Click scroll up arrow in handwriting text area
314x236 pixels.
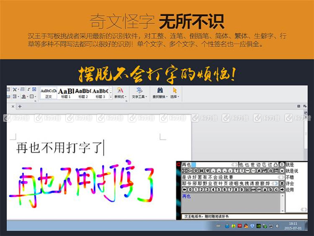(283, 196)
